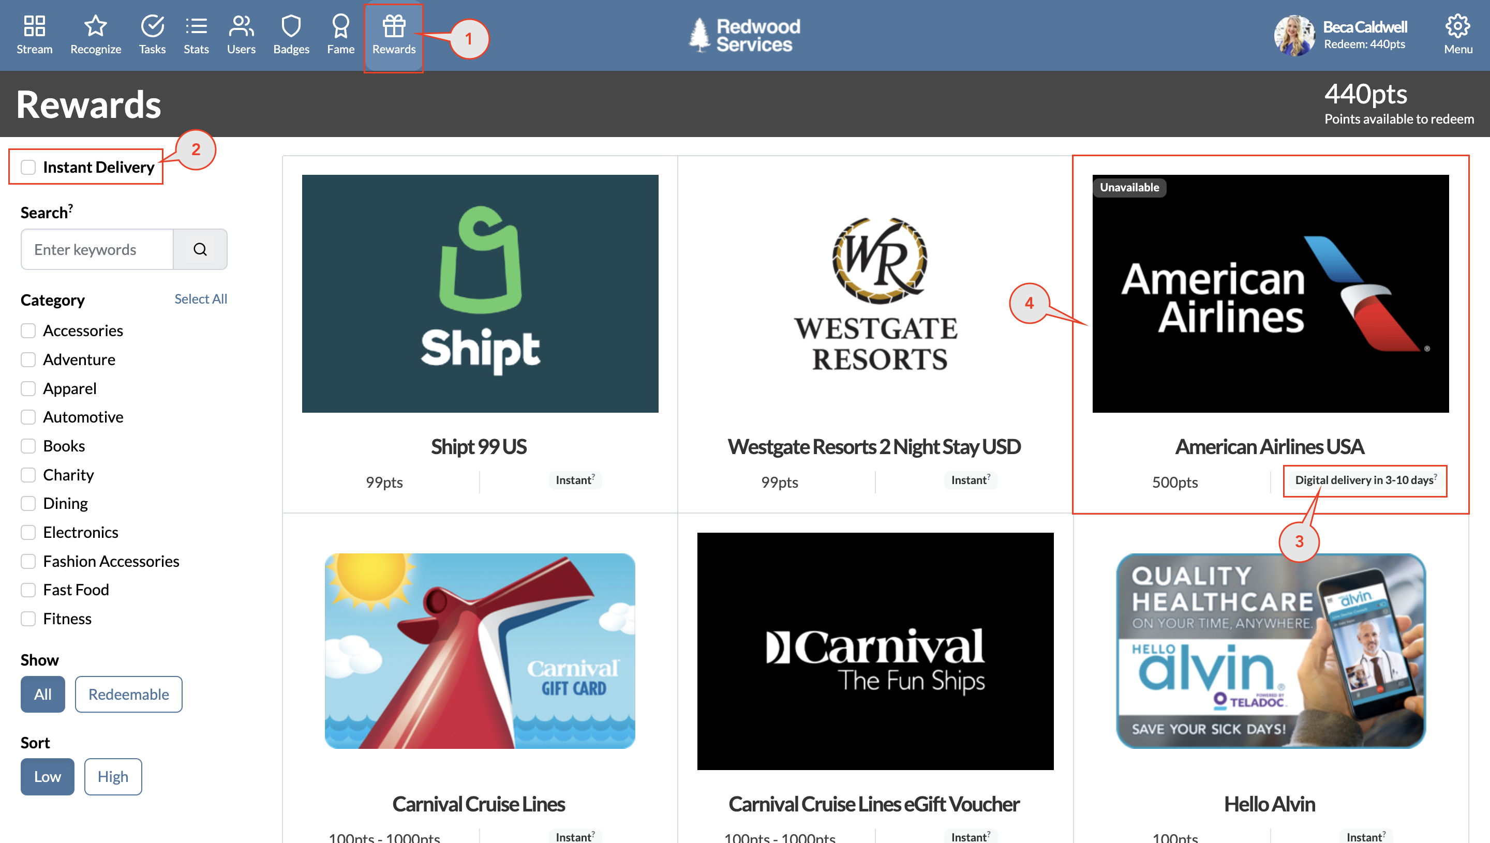
Task: Check the Fitness category
Action: click(28, 619)
